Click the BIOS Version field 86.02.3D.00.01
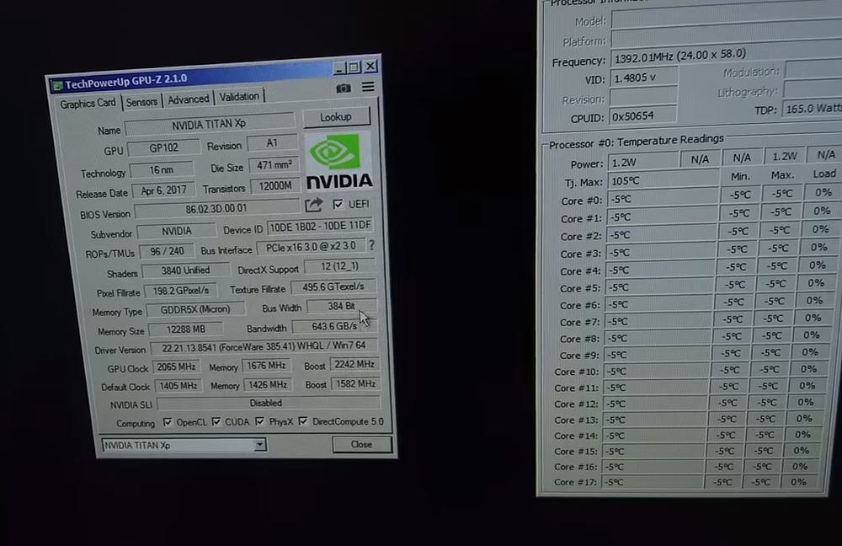This screenshot has width=842, height=546. coord(216,208)
